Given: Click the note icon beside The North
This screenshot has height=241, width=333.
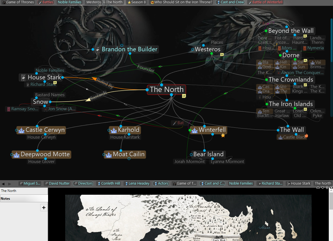Looking at the screenshot, I should tap(184, 96).
